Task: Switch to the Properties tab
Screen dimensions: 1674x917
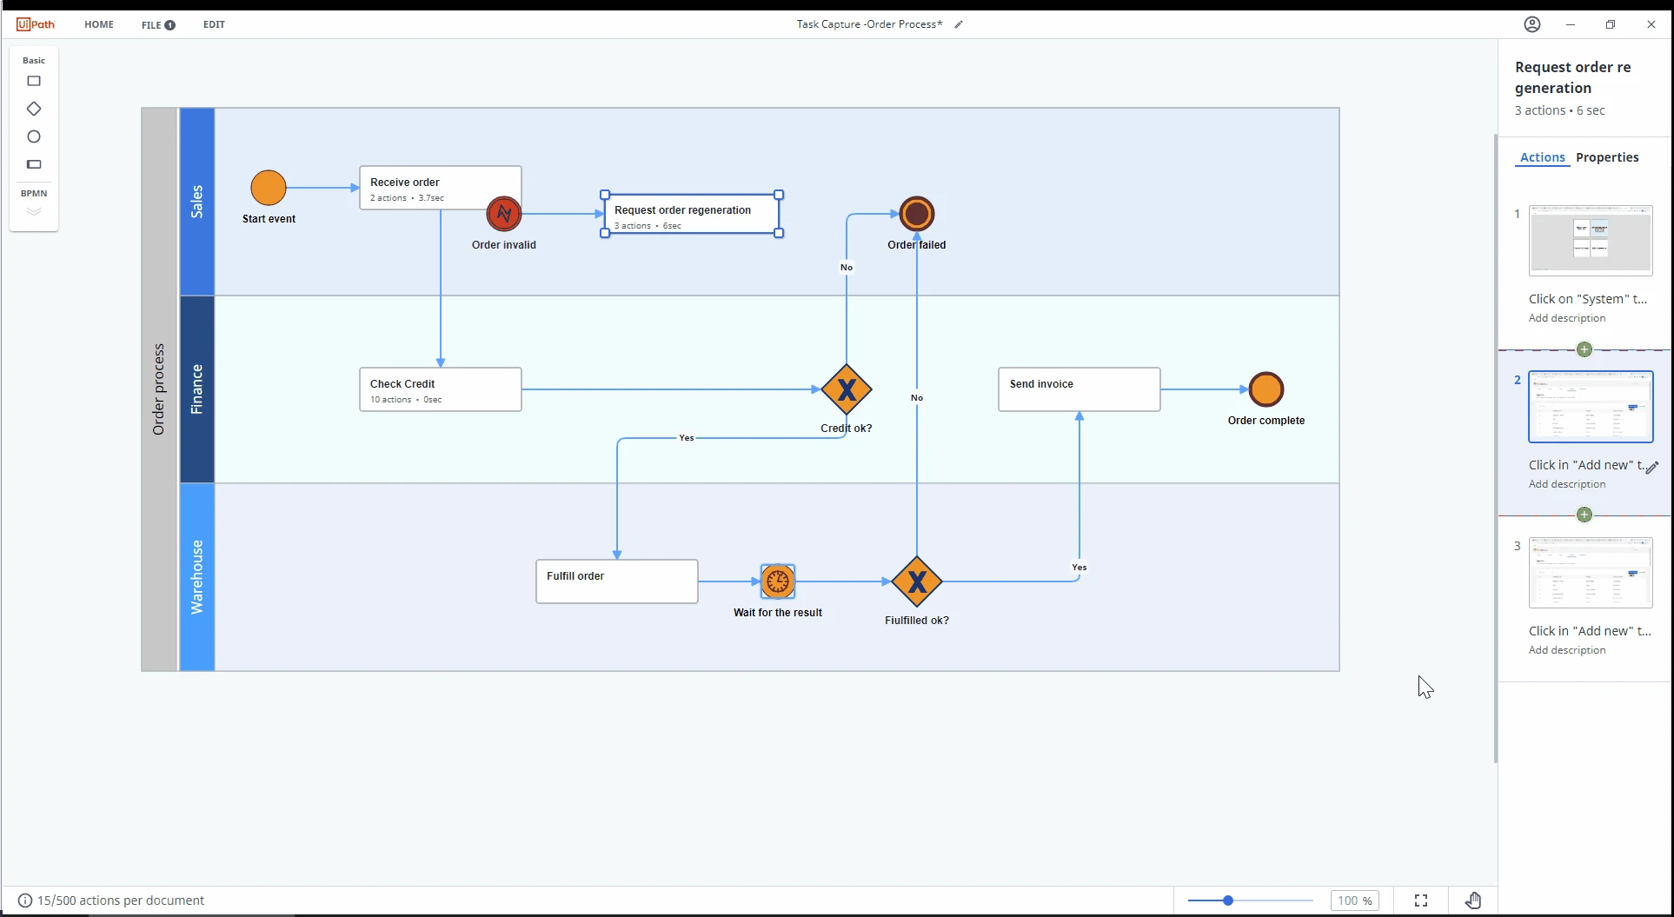Action: point(1607,157)
